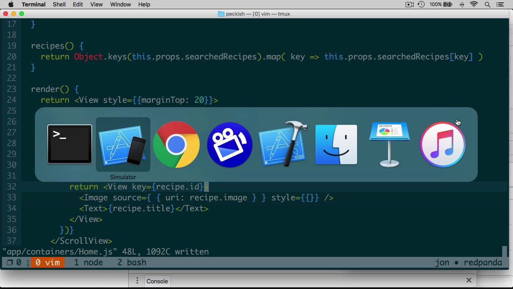Click 'marginTop: 20' in the View style
Viewport: 513px width, 289px height.
click(x=173, y=100)
